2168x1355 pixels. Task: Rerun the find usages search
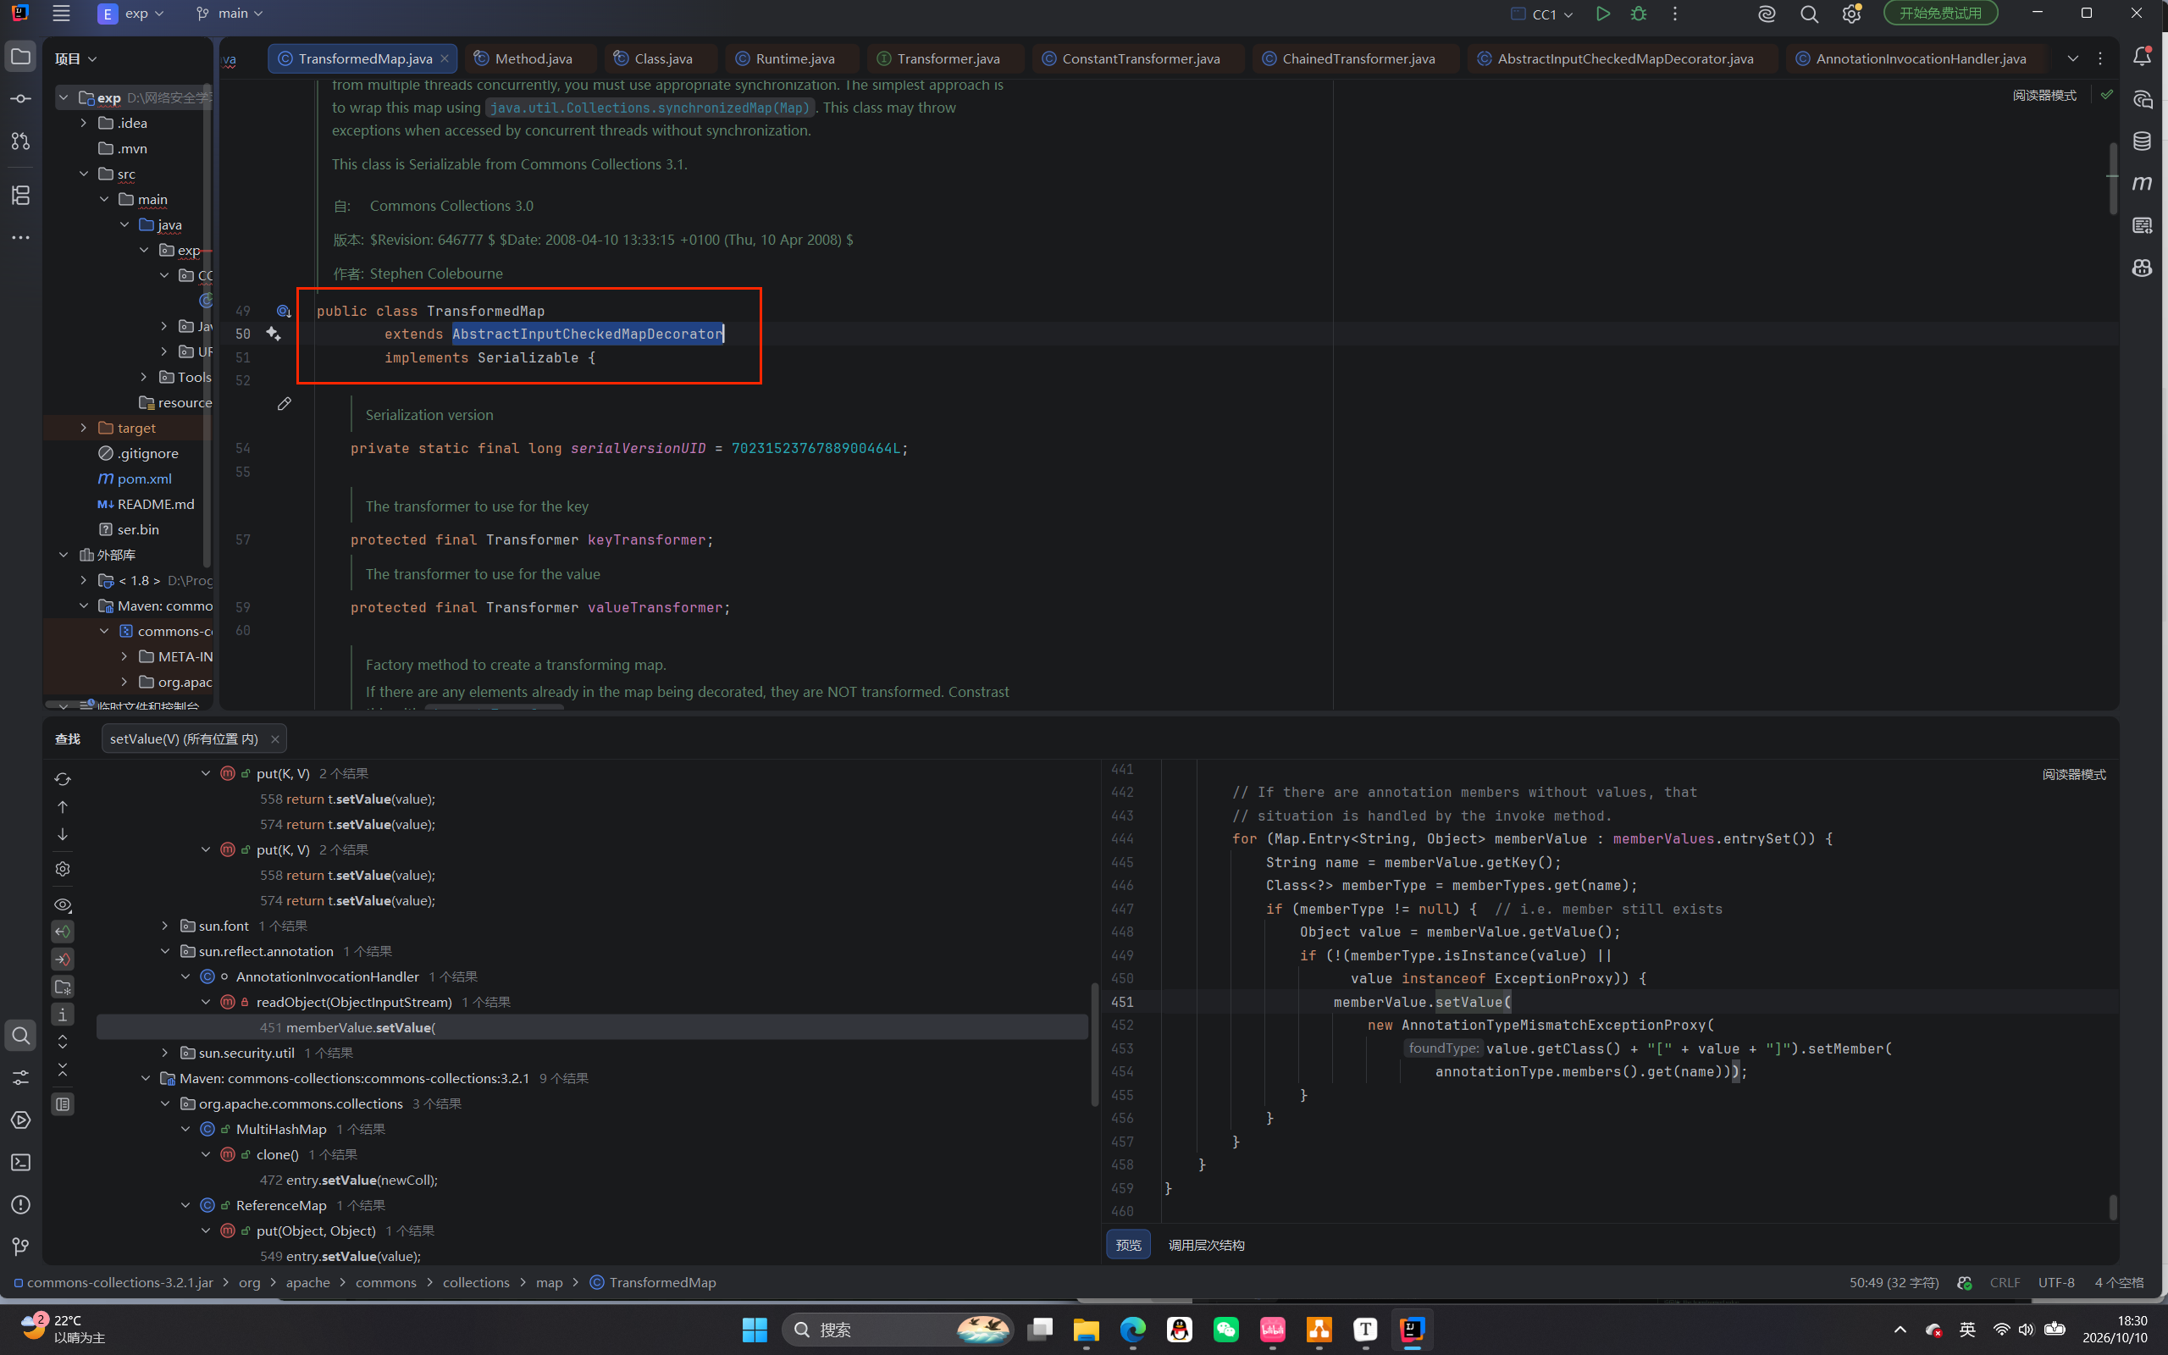(63, 779)
